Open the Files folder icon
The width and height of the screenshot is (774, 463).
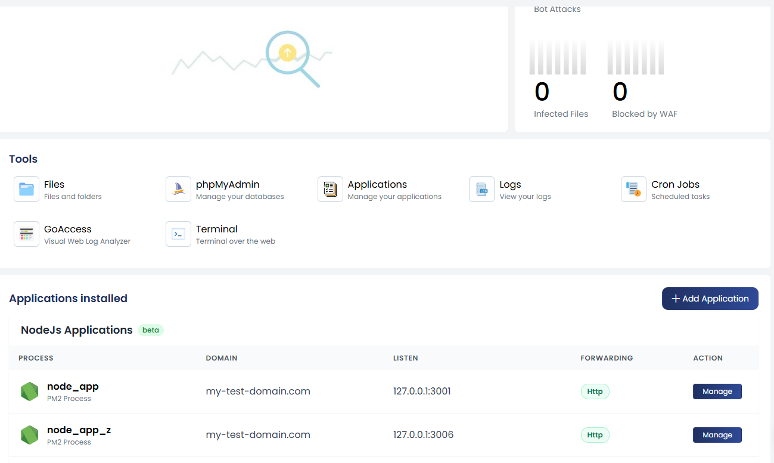(x=26, y=189)
